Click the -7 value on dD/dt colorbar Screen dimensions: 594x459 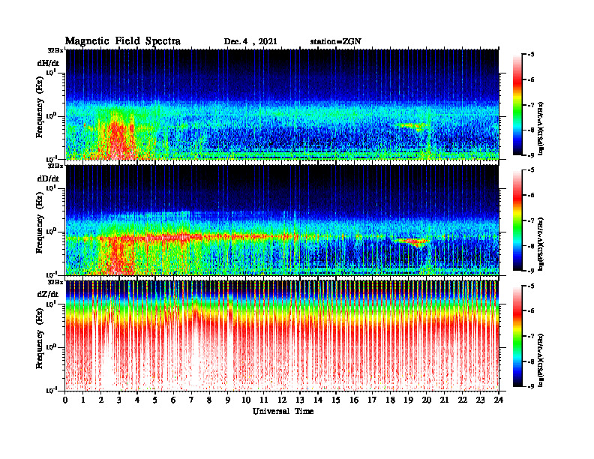531,220
